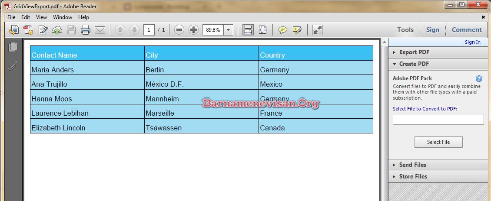The height and width of the screenshot is (201, 491).
Task: Click the Send by email envelope icon
Action: point(100,30)
